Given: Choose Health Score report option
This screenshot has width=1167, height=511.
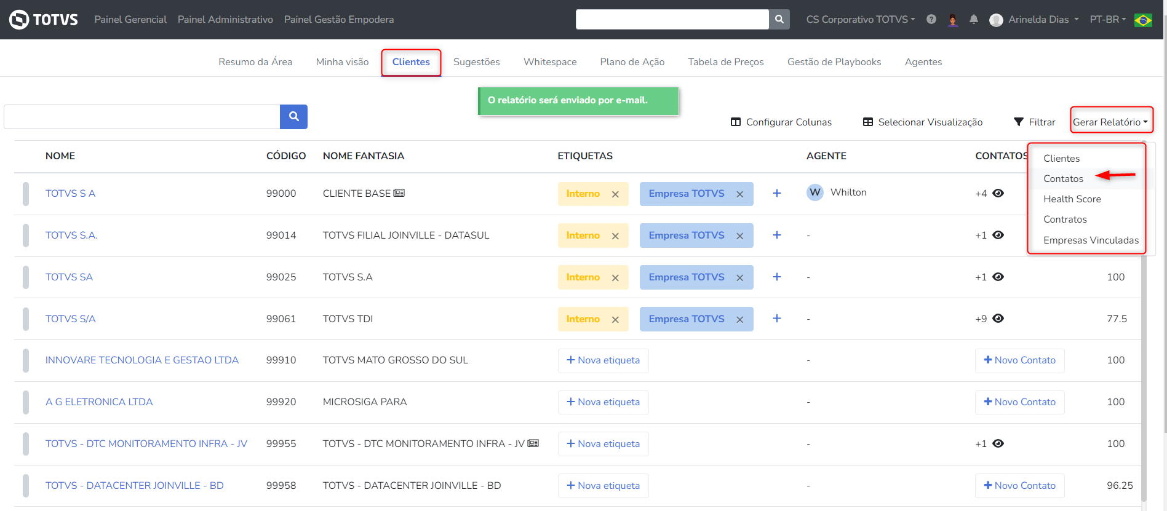Looking at the screenshot, I should [x=1072, y=199].
